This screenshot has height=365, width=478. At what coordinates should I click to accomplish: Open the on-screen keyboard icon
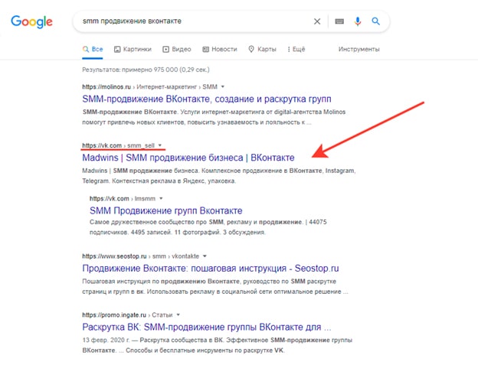(x=339, y=21)
